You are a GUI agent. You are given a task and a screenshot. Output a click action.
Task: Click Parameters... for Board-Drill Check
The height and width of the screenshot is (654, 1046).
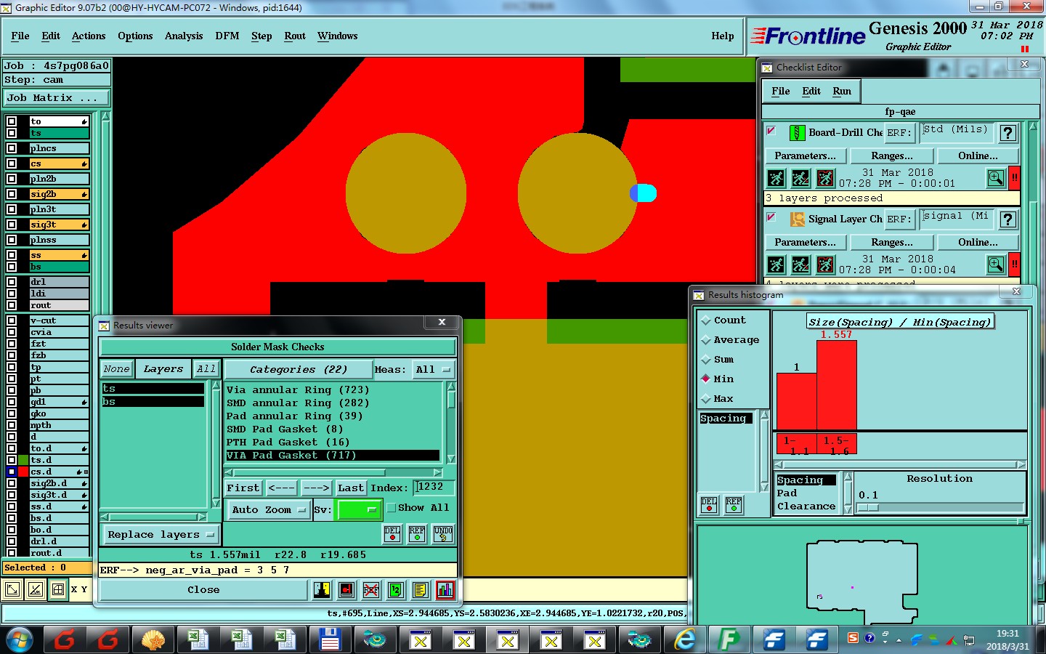tap(805, 156)
